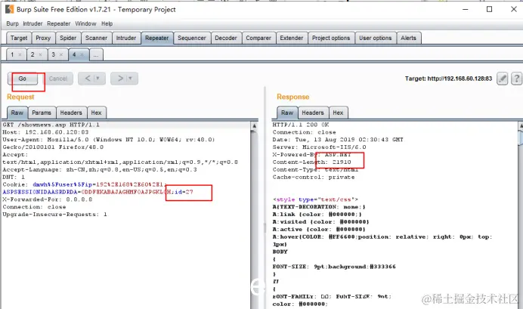The width and height of the screenshot is (523, 309).
Task: Open Repeater help question mark icon
Action: pos(516,79)
